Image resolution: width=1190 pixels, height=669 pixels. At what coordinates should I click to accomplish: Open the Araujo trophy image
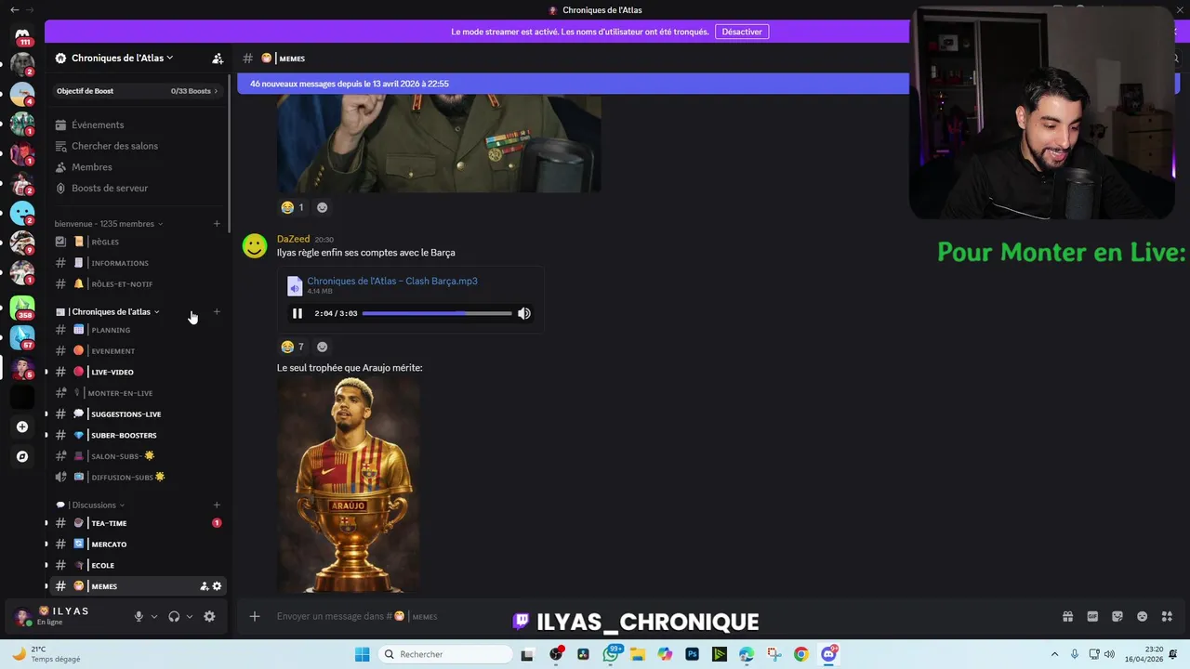pos(349,484)
